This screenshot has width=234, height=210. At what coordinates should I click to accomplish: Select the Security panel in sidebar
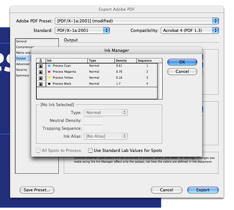pos(22,69)
